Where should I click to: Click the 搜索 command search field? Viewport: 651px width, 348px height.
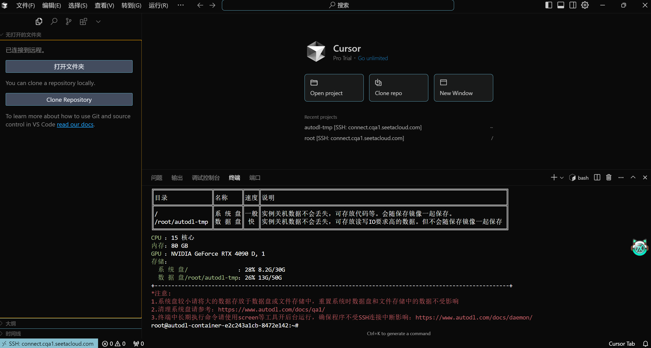click(338, 5)
